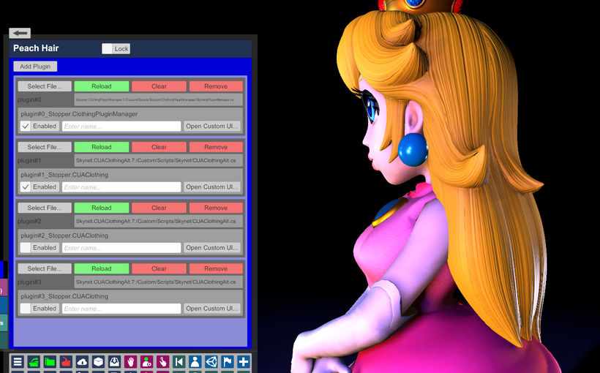
Task: Clear plugin#3
Action: pos(159,268)
